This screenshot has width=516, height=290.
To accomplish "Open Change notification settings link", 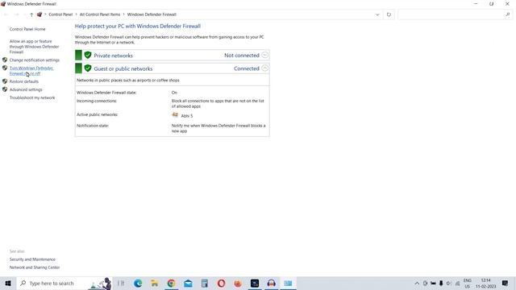I will (35, 60).
